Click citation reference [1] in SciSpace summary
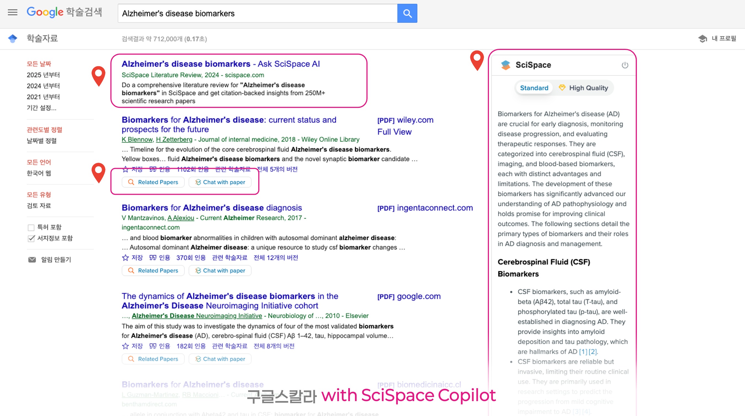745x416 pixels. pos(583,351)
